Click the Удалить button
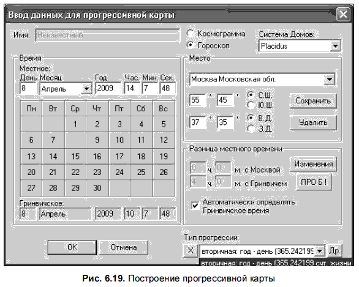This screenshot has height=287, width=359. (x=313, y=122)
